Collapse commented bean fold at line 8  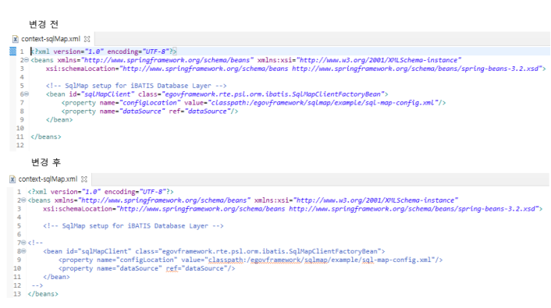click(x=24, y=251)
